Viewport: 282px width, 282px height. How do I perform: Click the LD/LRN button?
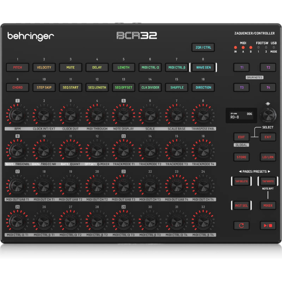268,157
